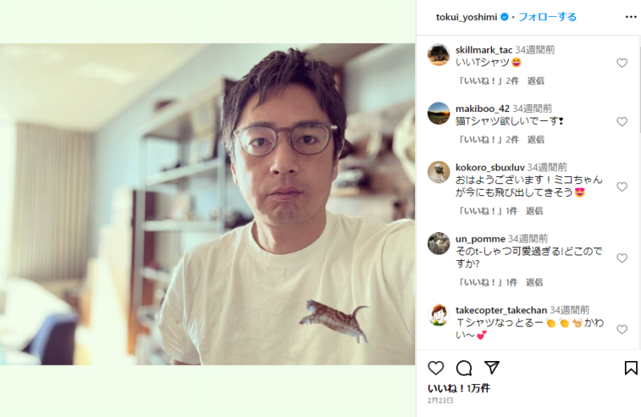Click the verified badge next to tokui_yoshimi
Viewport: 641px width, 417px height.
point(505,17)
